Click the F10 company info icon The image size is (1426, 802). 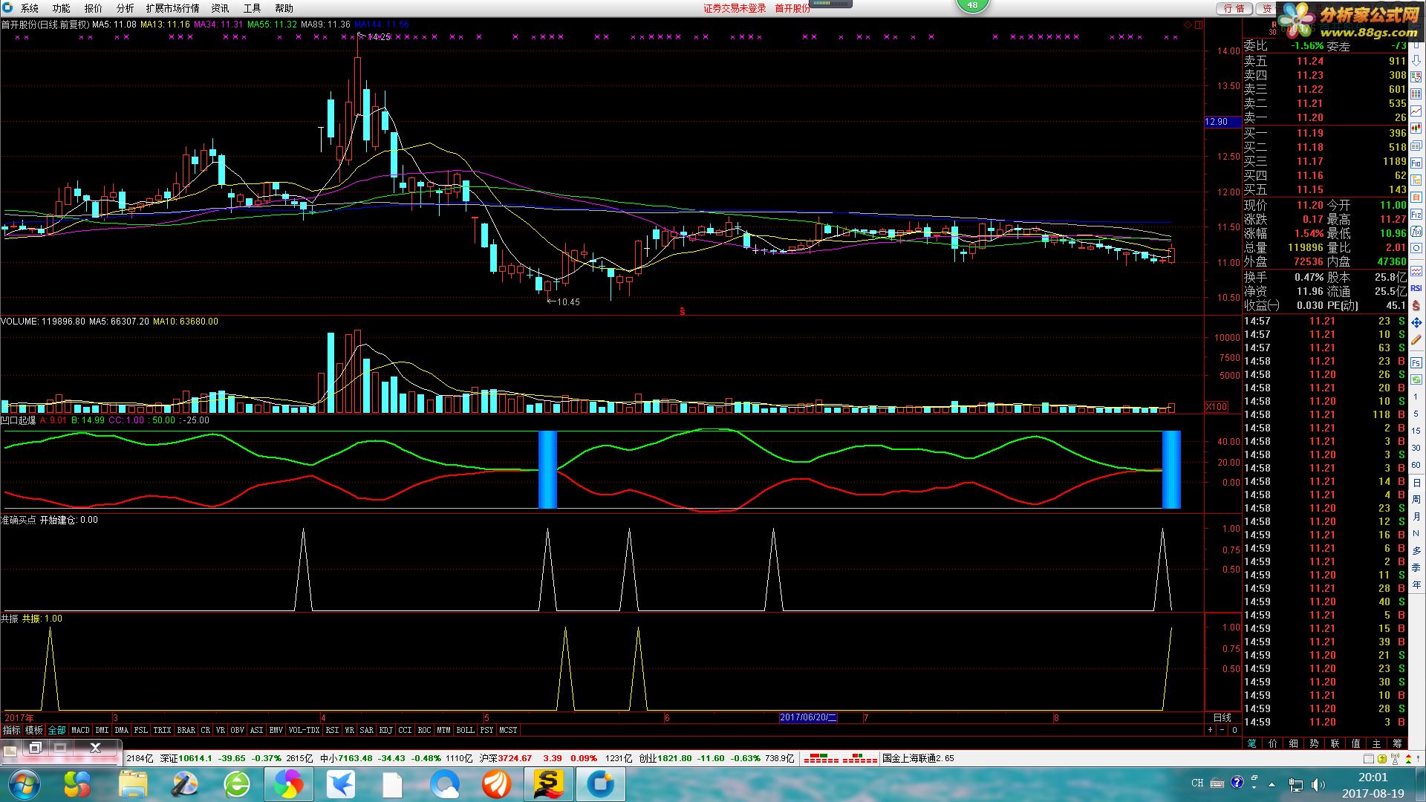pyautogui.click(x=1416, y=163)
